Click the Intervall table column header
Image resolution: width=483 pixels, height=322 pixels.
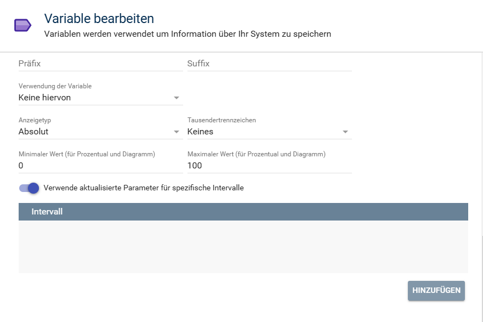click(47, 212)
